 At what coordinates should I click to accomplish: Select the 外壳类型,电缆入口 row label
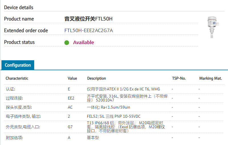click(x=23, y=127)
